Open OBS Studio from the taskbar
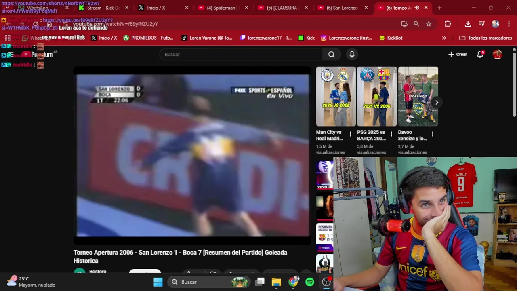This screenshot has width=517, height=291. 326,282
